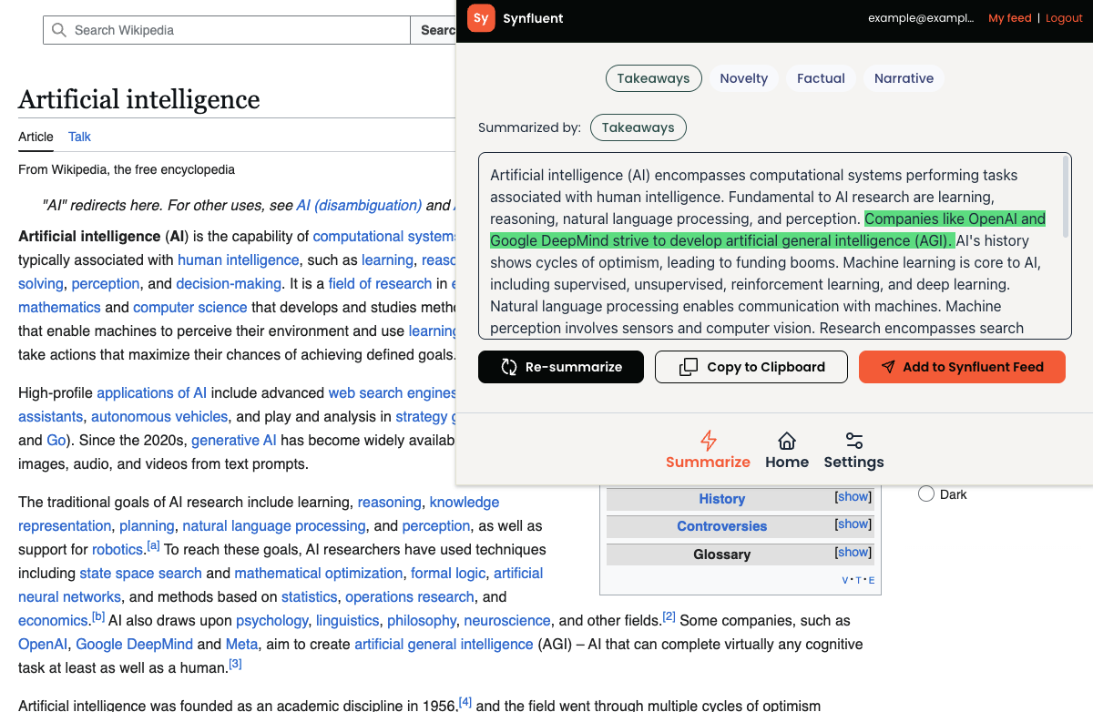Click the Wikipedia Search button

tap(434, 30)
